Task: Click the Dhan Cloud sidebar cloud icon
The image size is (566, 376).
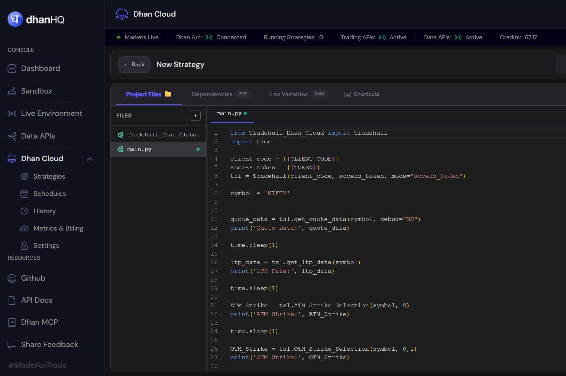Action: pyautogui.click(x=12, y=159)
